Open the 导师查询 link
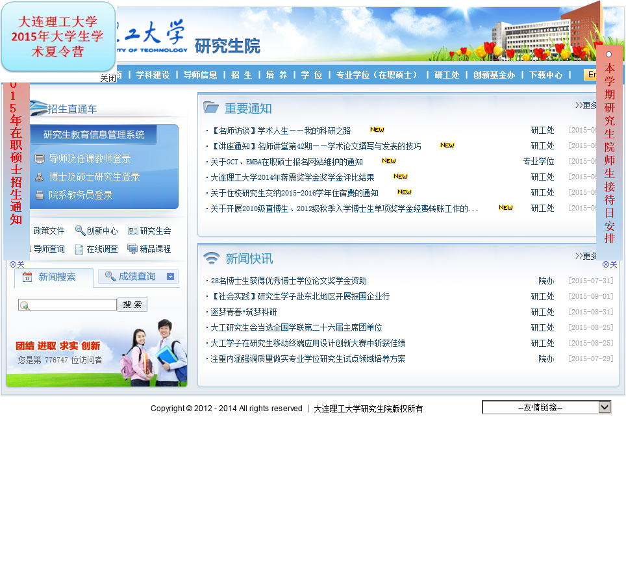The image size is (626, 569). 49,249
